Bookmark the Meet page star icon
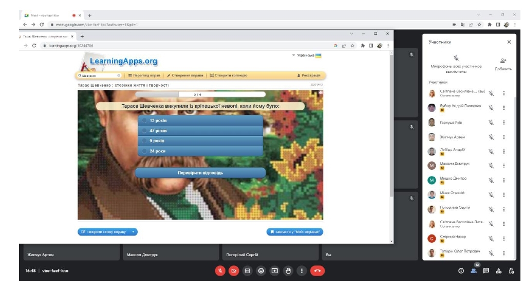The height and width of the screenshot is (294, 523). click(x=479, y=25)
